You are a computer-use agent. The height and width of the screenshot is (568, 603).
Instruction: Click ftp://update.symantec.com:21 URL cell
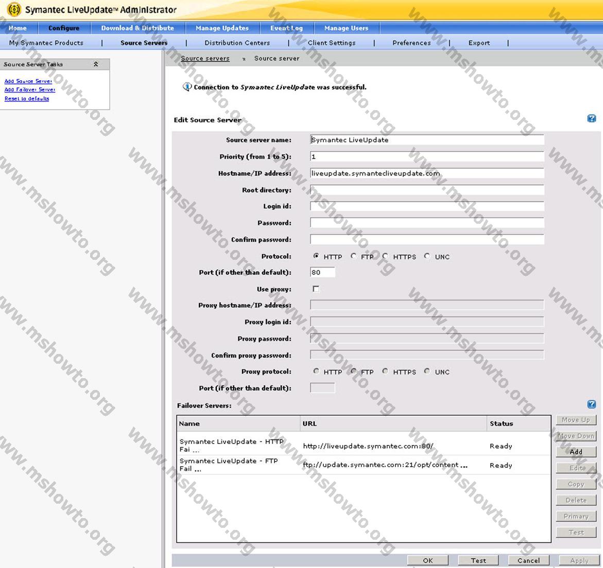pos(385,465)
